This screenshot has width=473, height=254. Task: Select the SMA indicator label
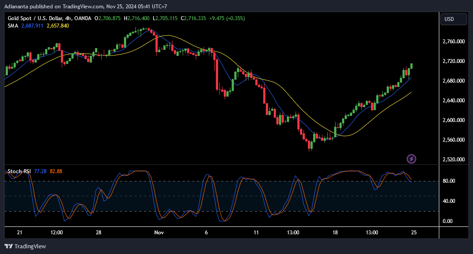click(13, 26)
